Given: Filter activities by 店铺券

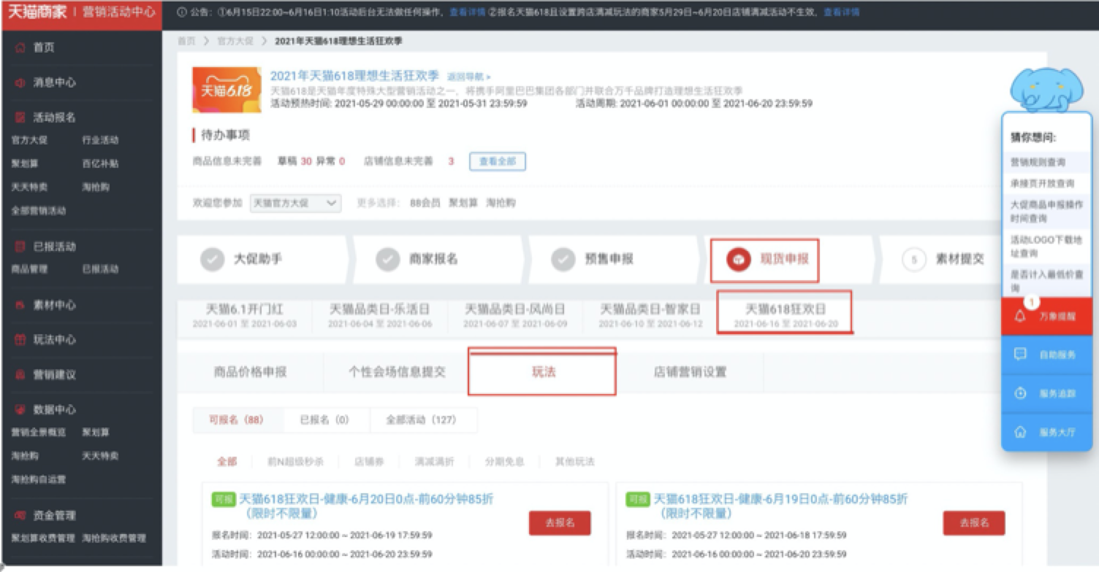Looking at the screenshot, I should point(369,462).
